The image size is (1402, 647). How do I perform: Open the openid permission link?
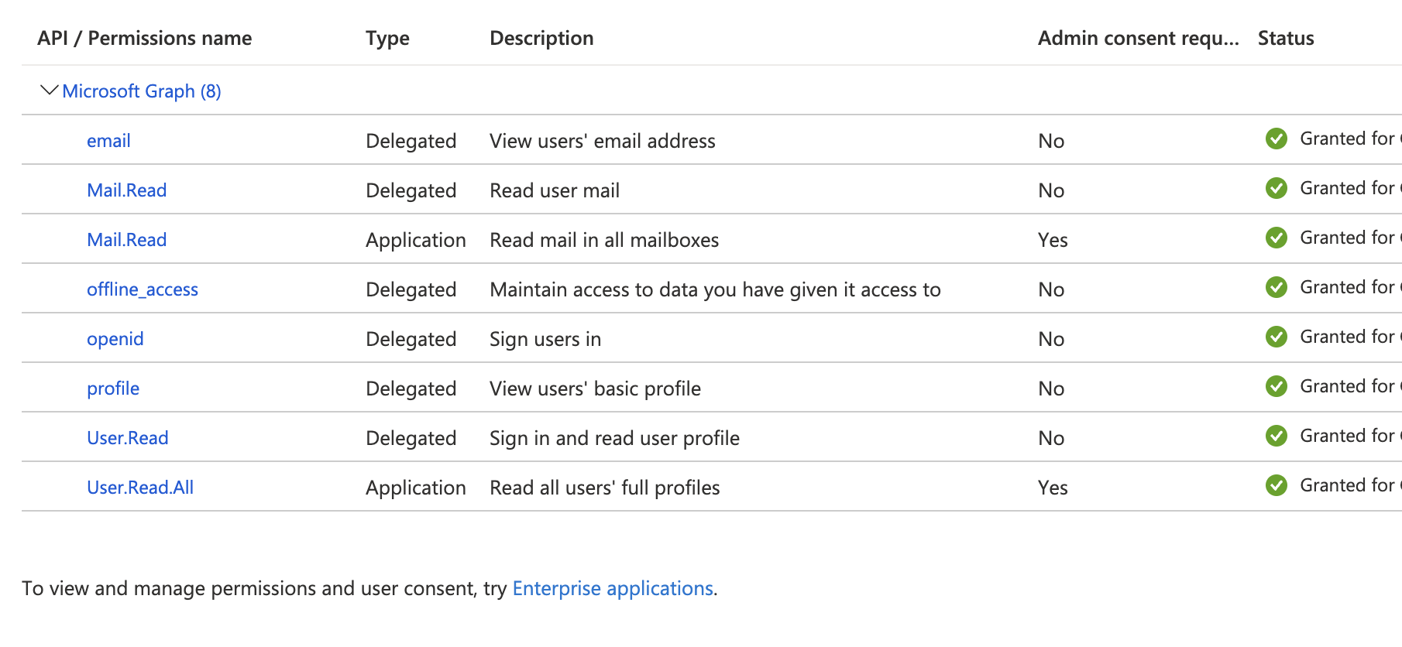click(x=115, y=339)
